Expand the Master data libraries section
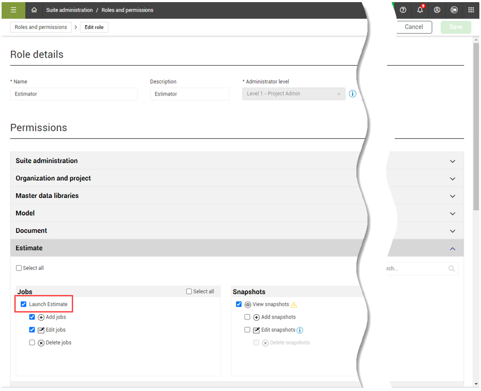481x391 pixels. [x=452, y=196]
